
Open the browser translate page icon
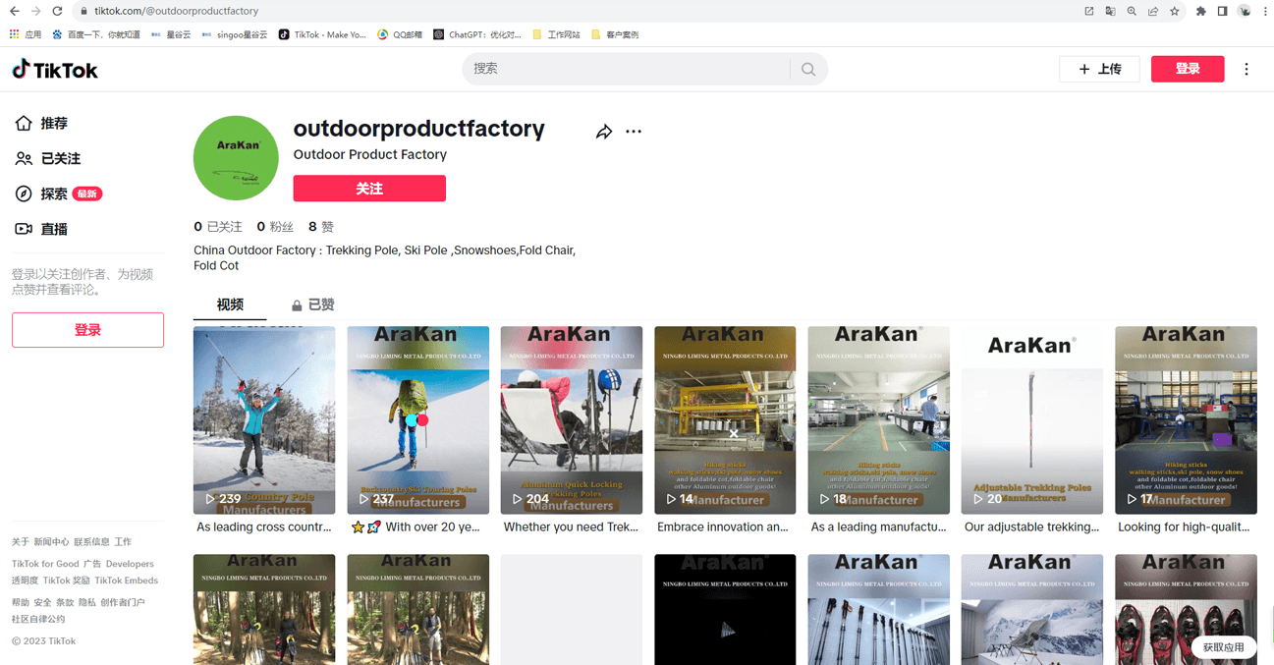point(1110,11)
